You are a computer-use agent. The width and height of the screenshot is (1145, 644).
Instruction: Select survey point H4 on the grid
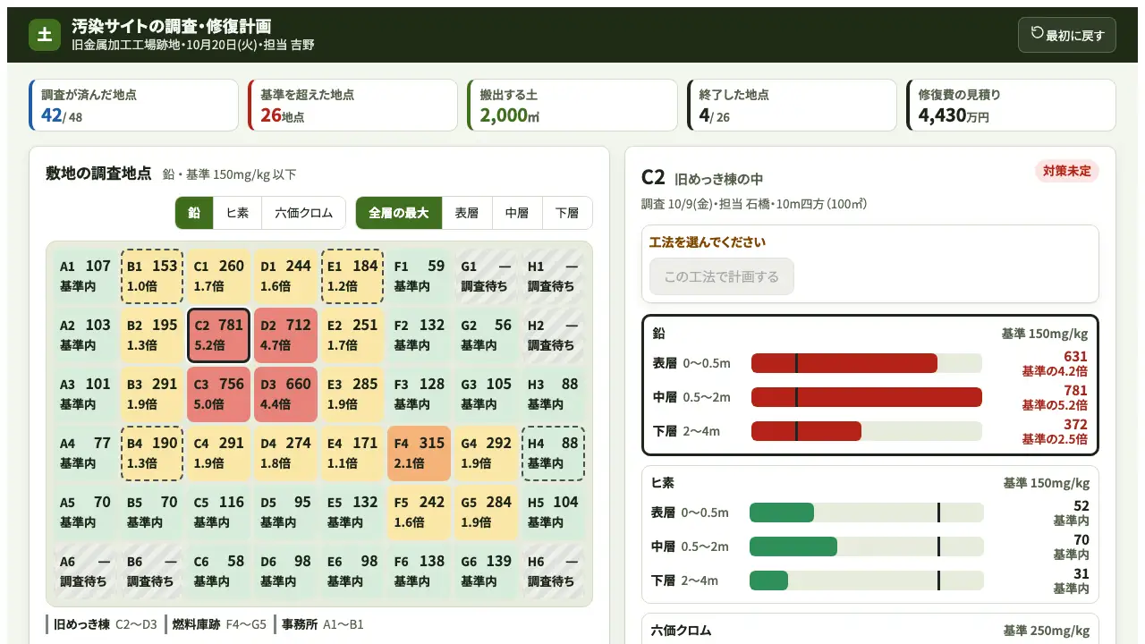tap(553, 453)
